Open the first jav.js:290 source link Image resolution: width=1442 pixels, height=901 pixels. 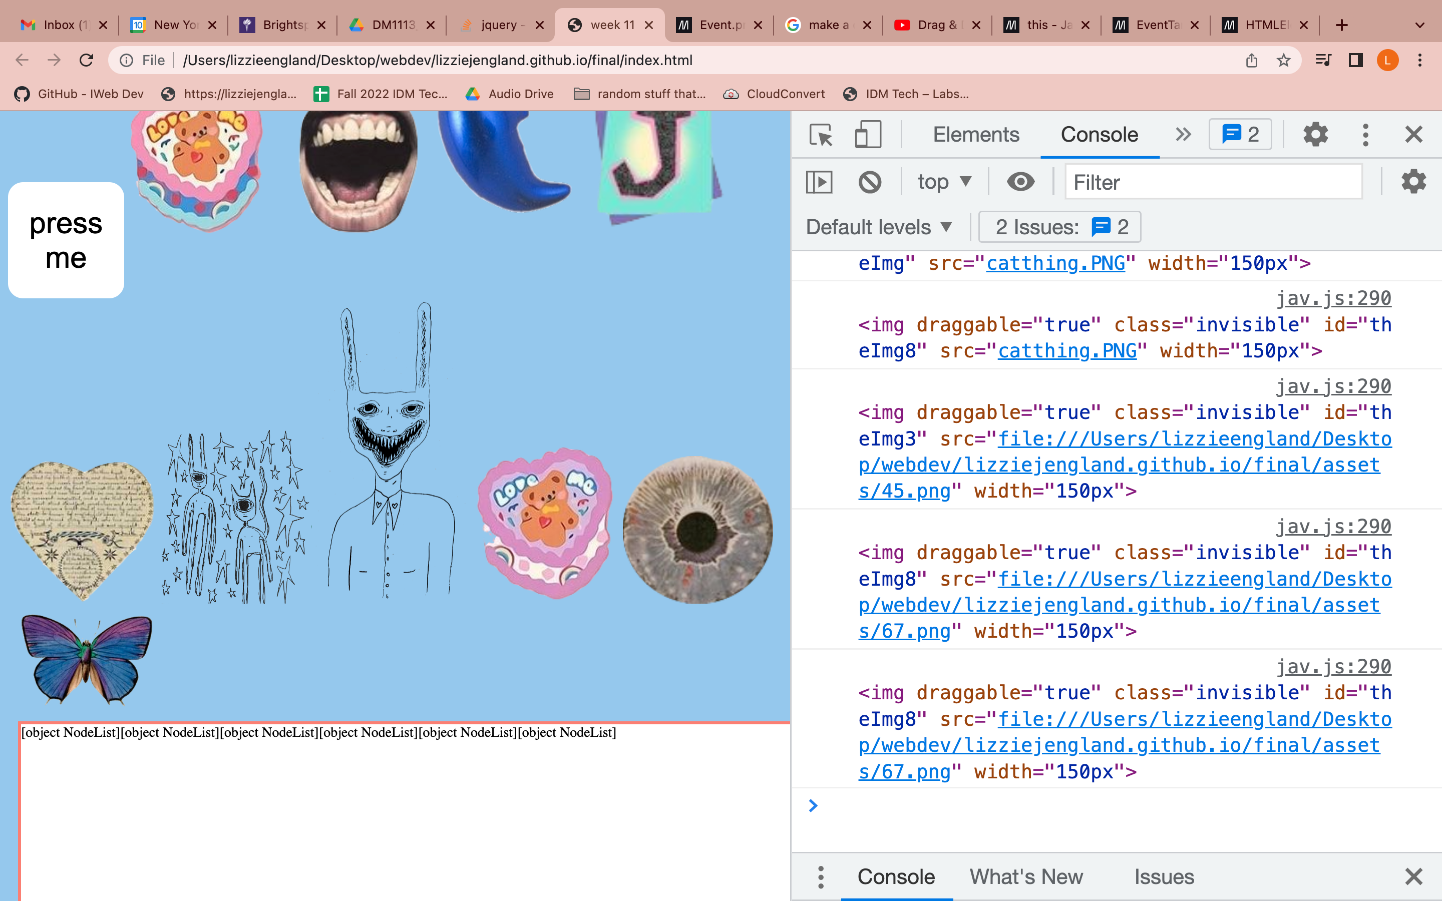[x=1333, y=298]
